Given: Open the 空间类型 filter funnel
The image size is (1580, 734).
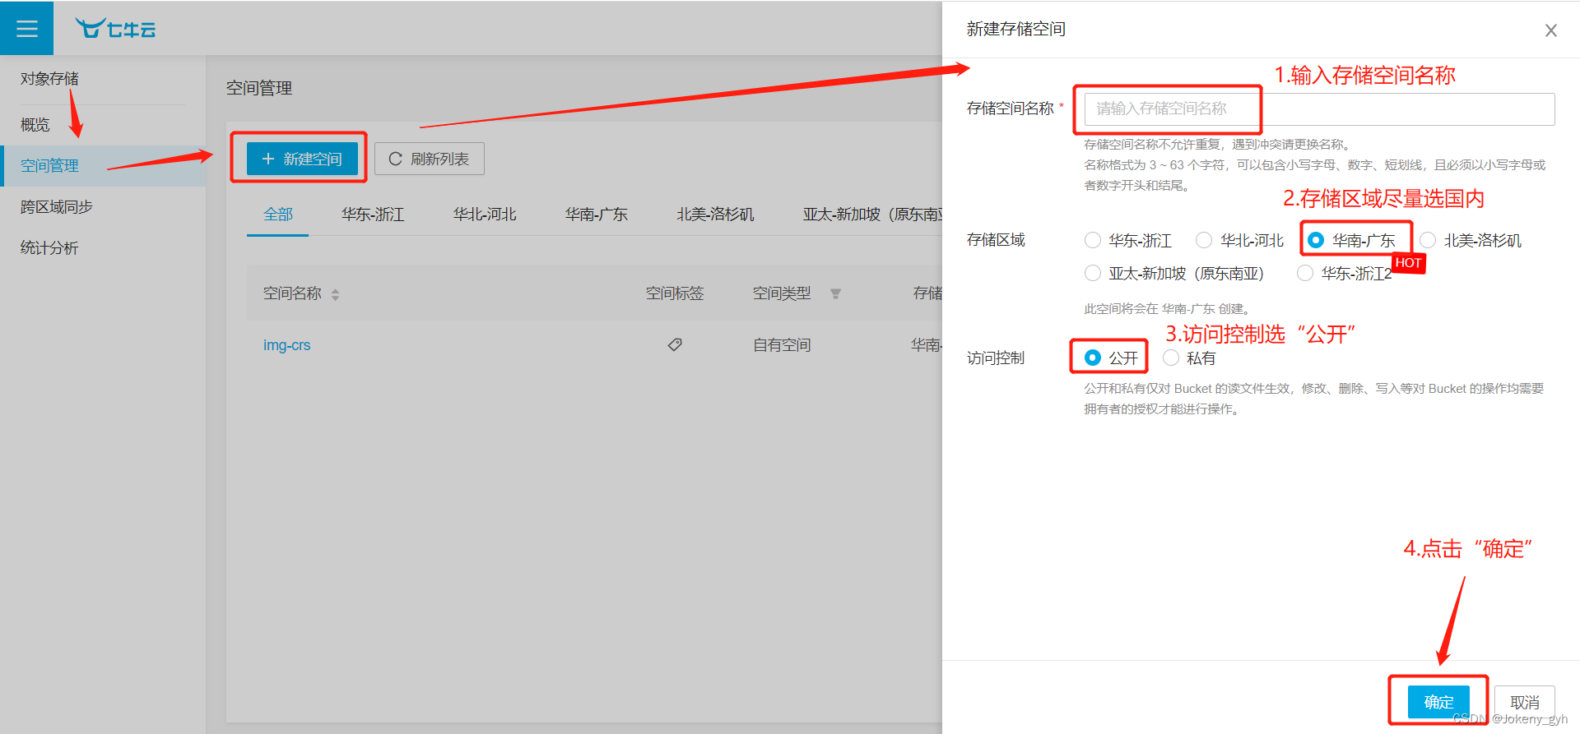Looking at the screenshot, I should (x=835, y=293).
